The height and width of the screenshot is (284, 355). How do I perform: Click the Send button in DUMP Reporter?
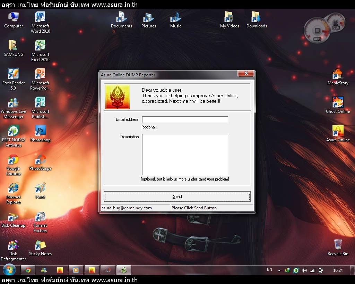coord(177,196)
